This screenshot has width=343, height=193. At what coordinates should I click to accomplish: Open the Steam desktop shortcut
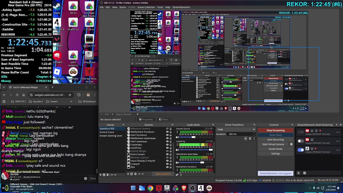point(57,8)
